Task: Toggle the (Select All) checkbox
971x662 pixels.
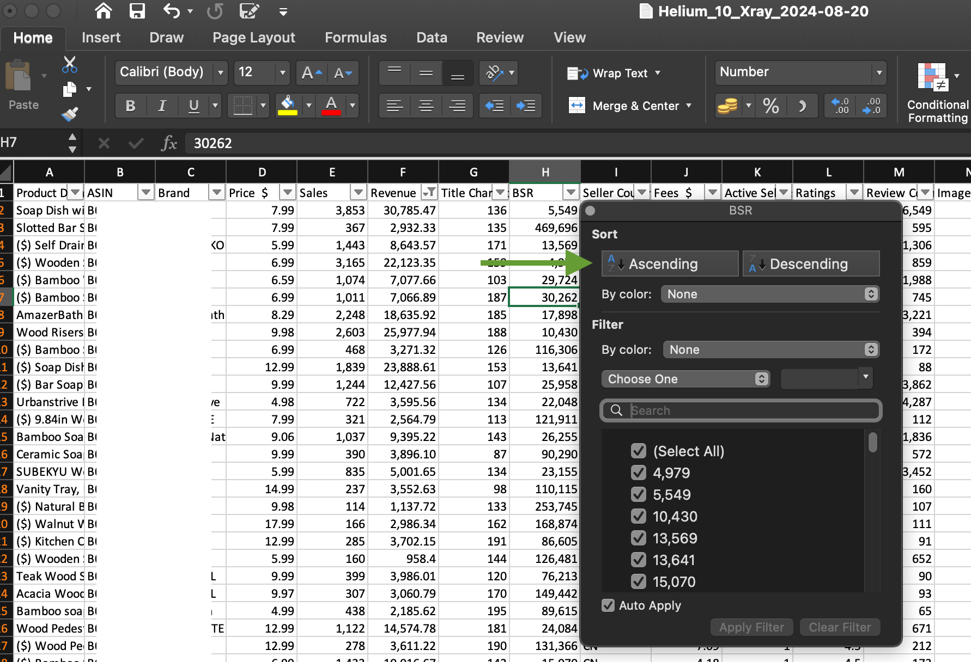Action: pos(639,451)
